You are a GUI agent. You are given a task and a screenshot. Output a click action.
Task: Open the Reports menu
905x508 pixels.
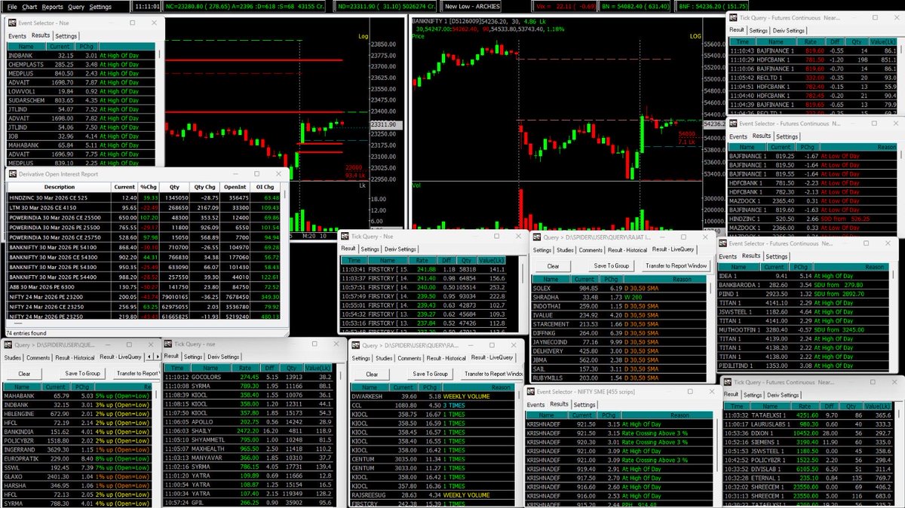pyautogui.click(x=53, y=6)
